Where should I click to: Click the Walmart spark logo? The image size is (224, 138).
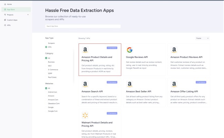(x=85, y=115)
